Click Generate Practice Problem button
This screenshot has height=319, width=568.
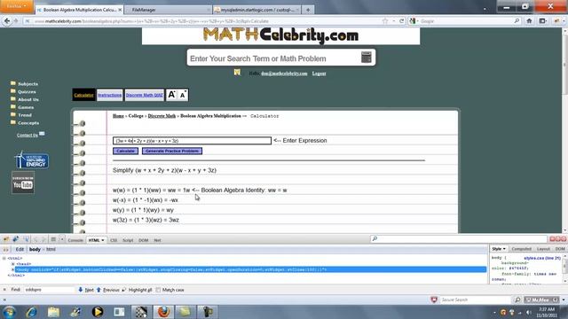point(172,151)
